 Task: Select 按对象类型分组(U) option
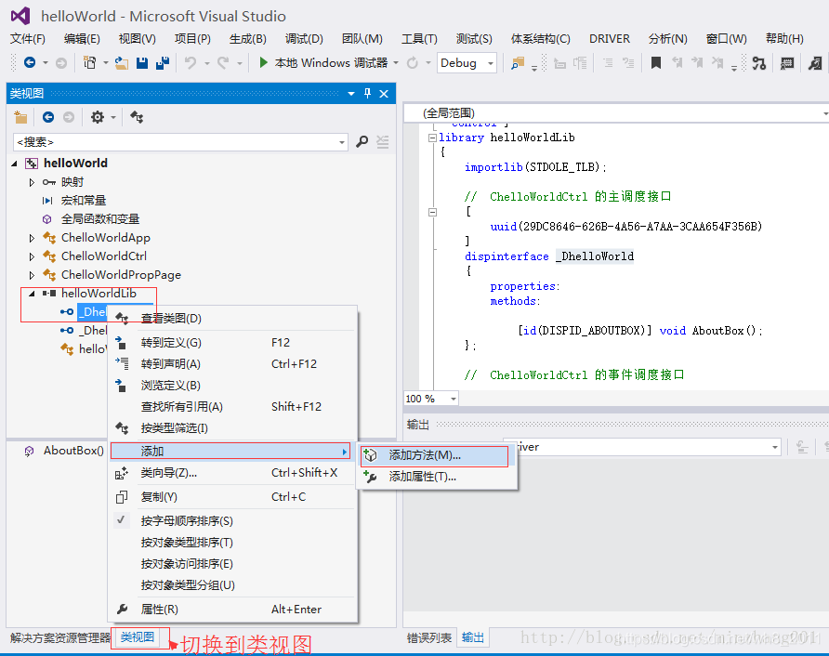(232, 585)
